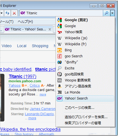Select Yahoo!検索 provider
The width and height of the screenshot is (118, 136).
pos(85,32)
